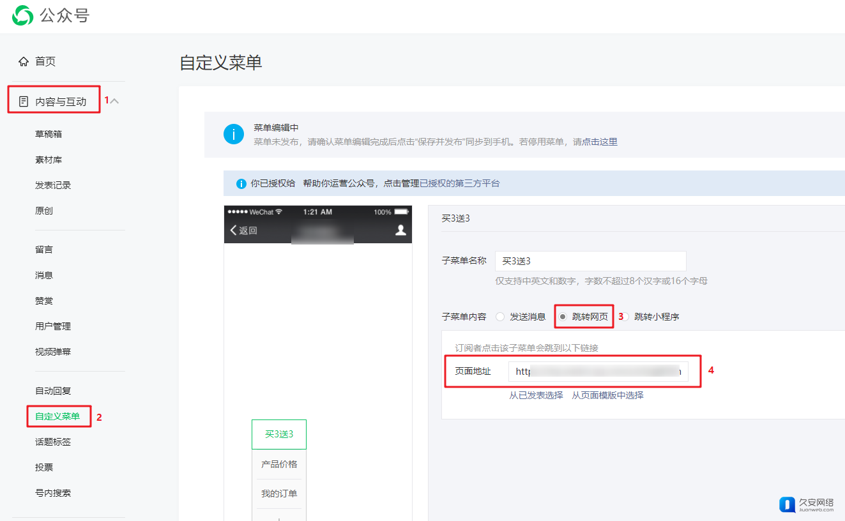Click the 已授权的第三方平台 link
The width and height of the screenshot is (845, 521).
point(459,183)
